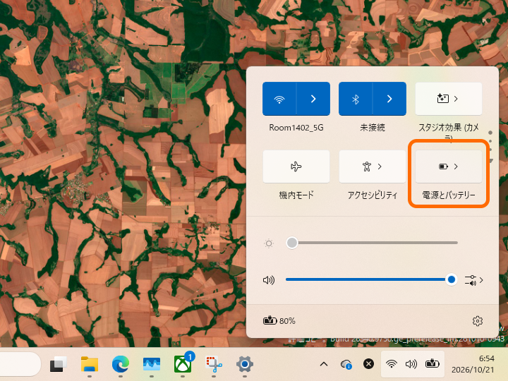Click the taskbar search box
508x381 pixels.
20,364
